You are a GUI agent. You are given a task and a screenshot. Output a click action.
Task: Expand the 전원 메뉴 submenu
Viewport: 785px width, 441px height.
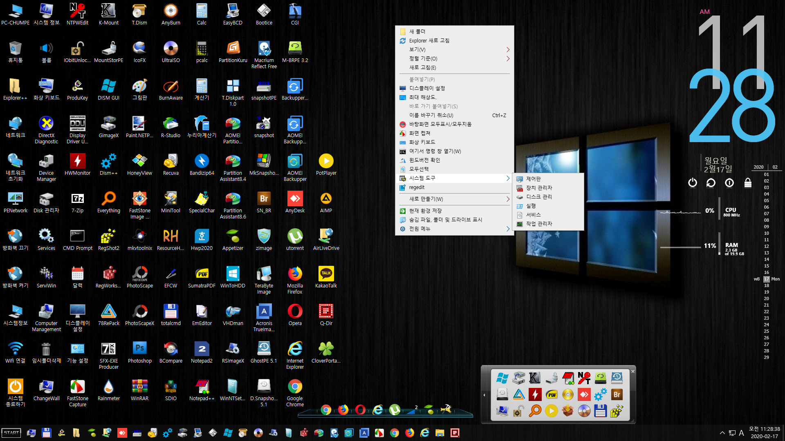(454, 229)
